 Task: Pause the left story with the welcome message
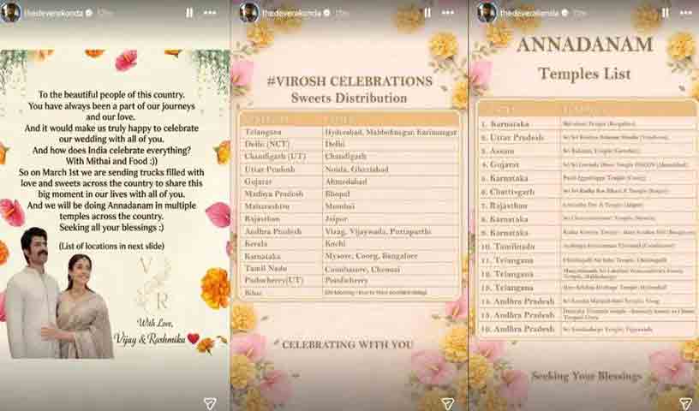tap(189, 14)
